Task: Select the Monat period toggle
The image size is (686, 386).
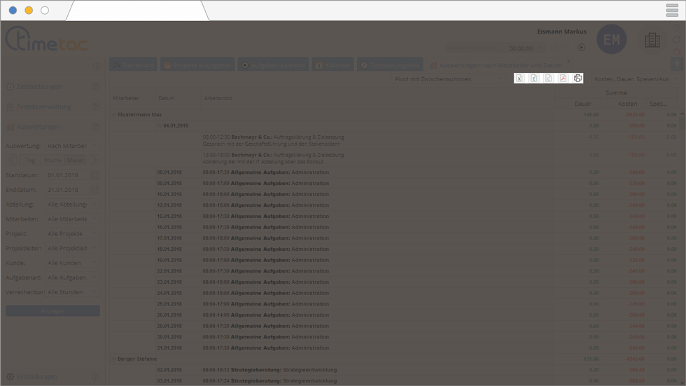Action: (x=75, y=160)
